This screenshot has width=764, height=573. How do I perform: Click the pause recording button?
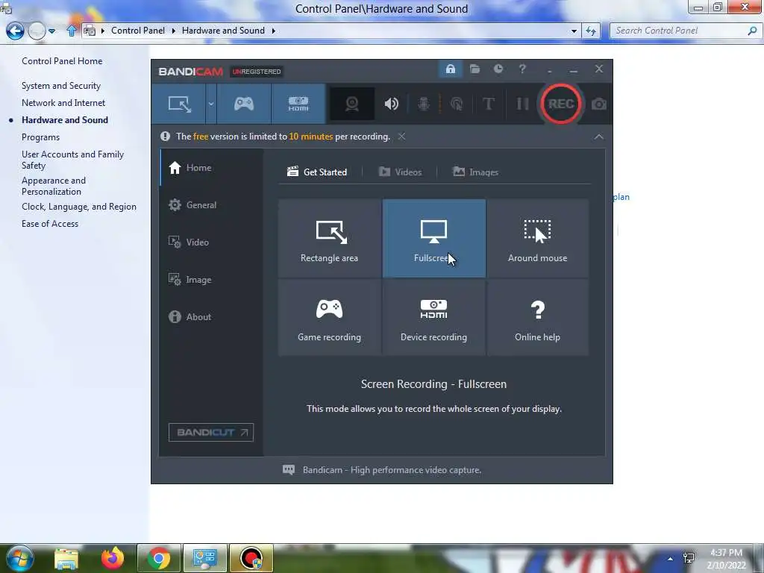[522, 104]
